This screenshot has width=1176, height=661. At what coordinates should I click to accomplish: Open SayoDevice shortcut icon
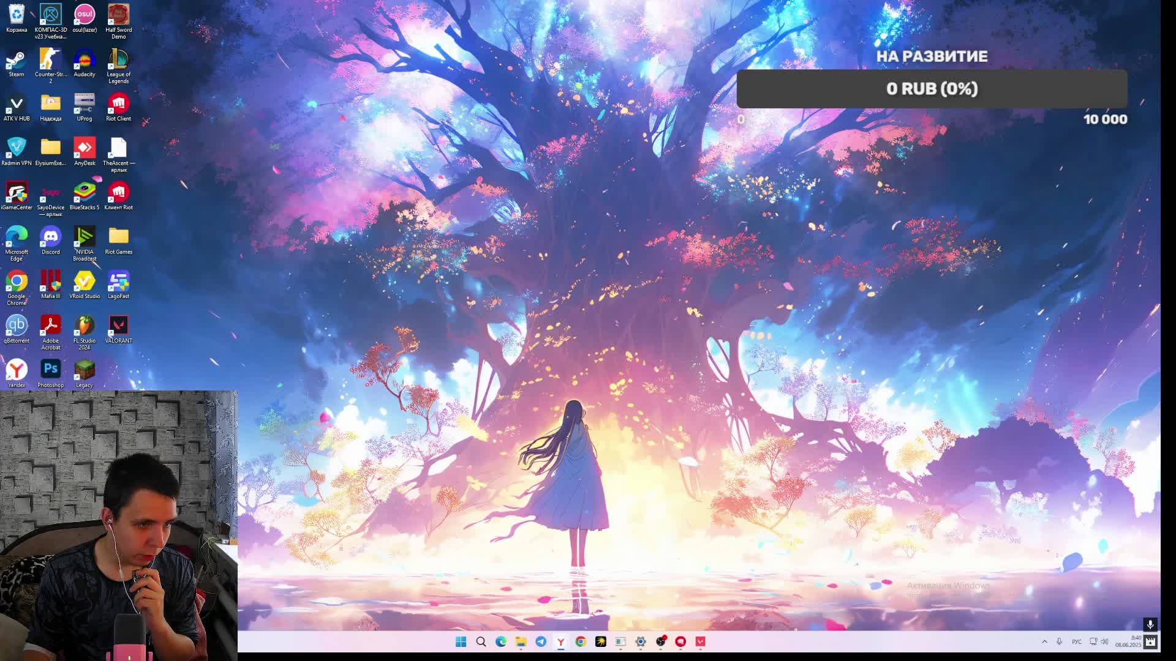pyautogui.click(x=51, y=200)
